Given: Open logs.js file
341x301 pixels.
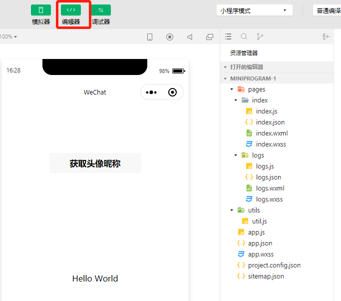Looking at the screenshot, I should click(265, 166).
